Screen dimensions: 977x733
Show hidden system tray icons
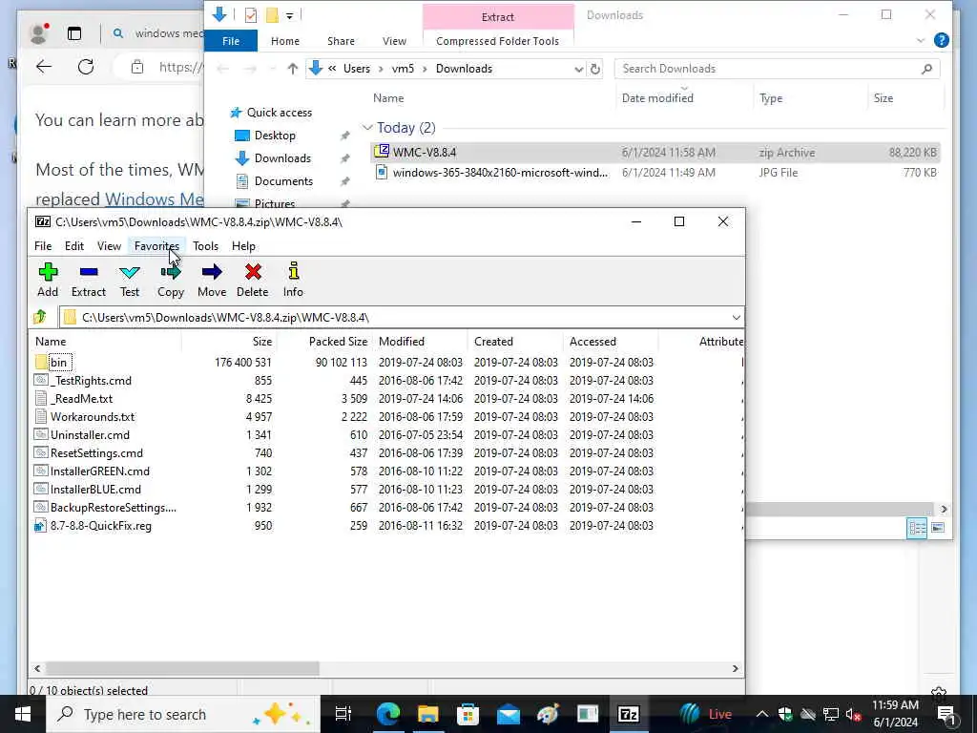pos(762,714)
